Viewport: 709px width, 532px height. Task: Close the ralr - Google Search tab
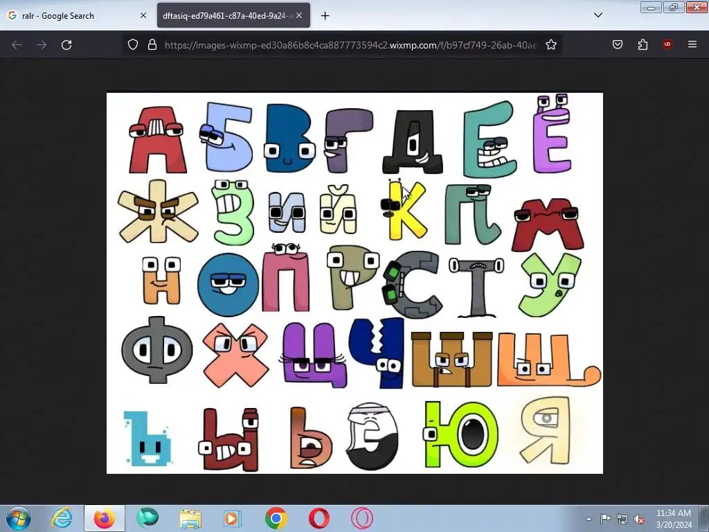[143, 15]
